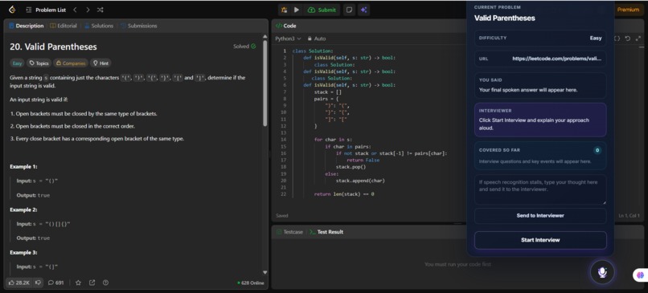Submit the solution
Image resolution: width=648 pixels, height=293 pixels.
(322, 10)
